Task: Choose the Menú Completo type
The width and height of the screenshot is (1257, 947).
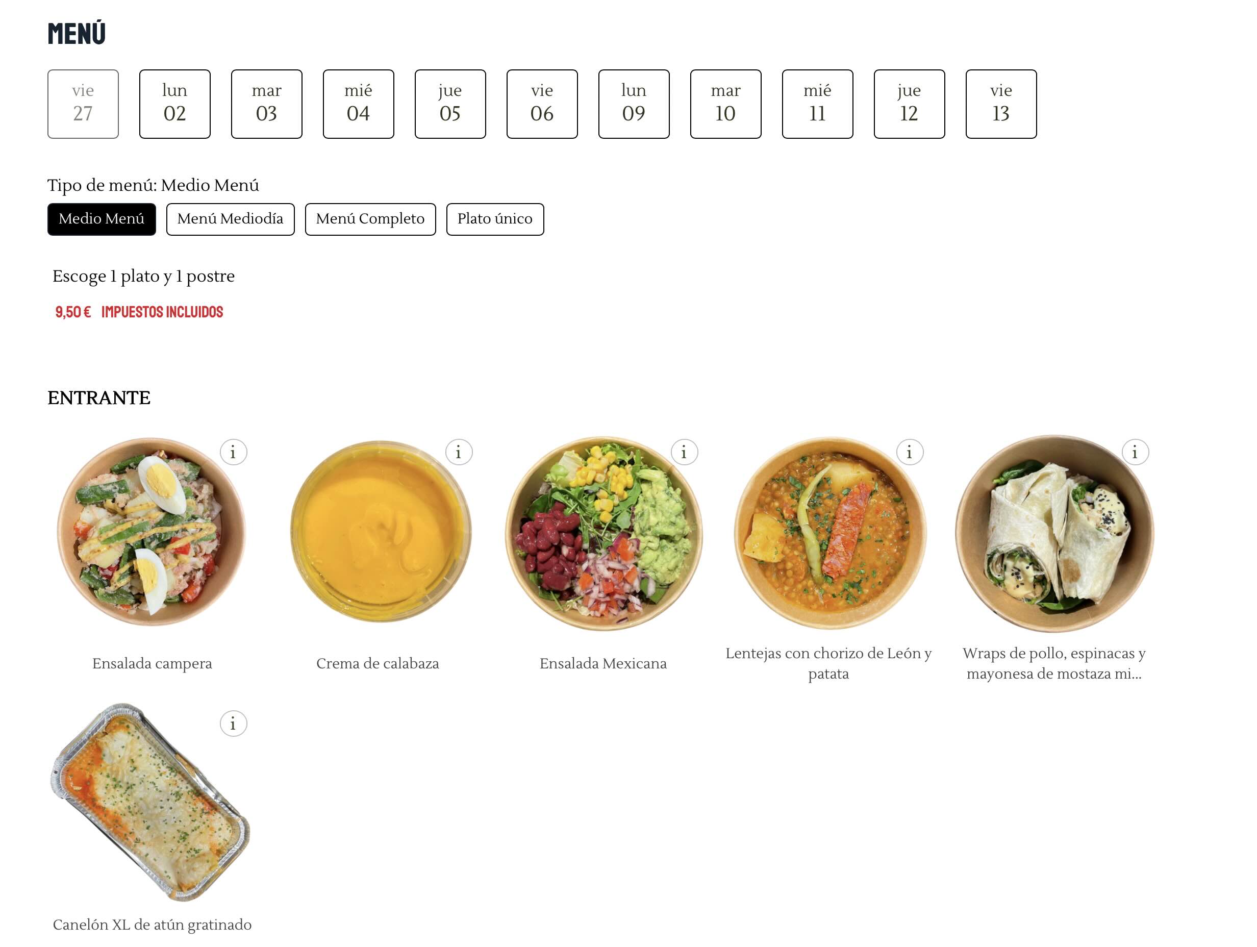Action: pyautogui.click(x=370, y=219)
